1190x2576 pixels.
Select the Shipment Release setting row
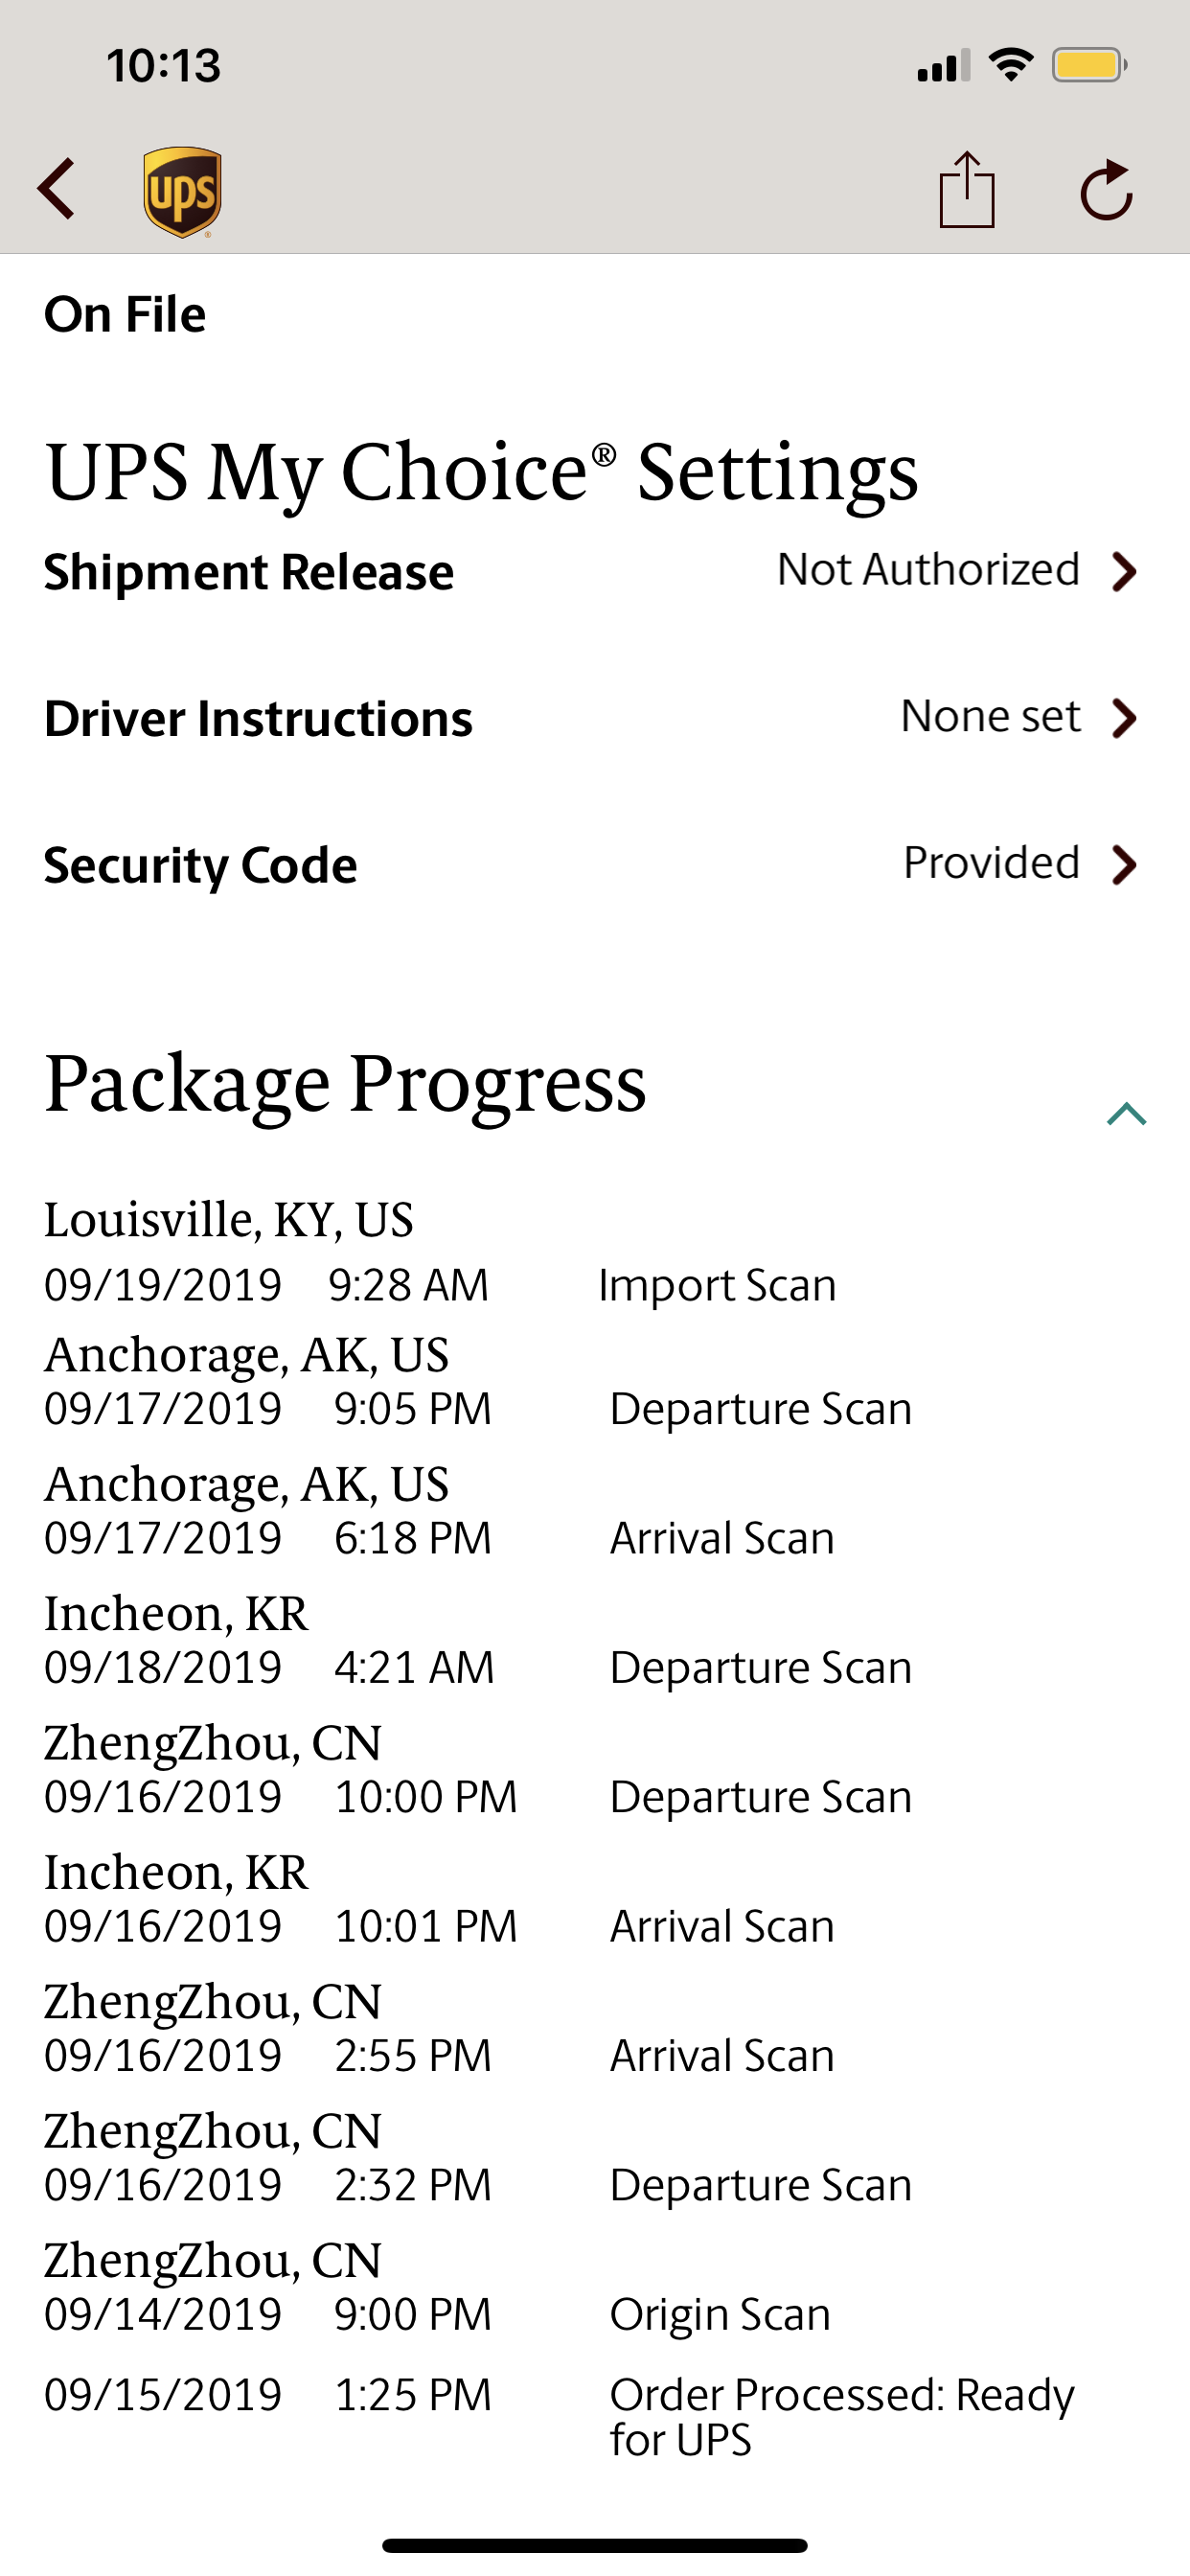595,572
